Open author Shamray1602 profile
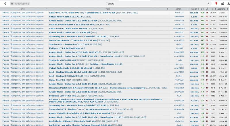The image size is (230, 126). tap(179, 29)
